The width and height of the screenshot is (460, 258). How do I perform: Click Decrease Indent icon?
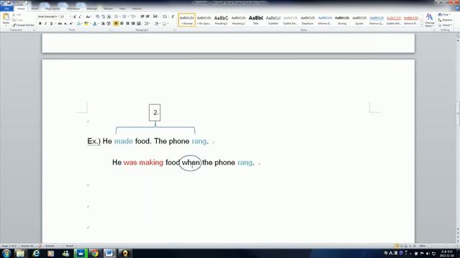(x=142, y=16)
